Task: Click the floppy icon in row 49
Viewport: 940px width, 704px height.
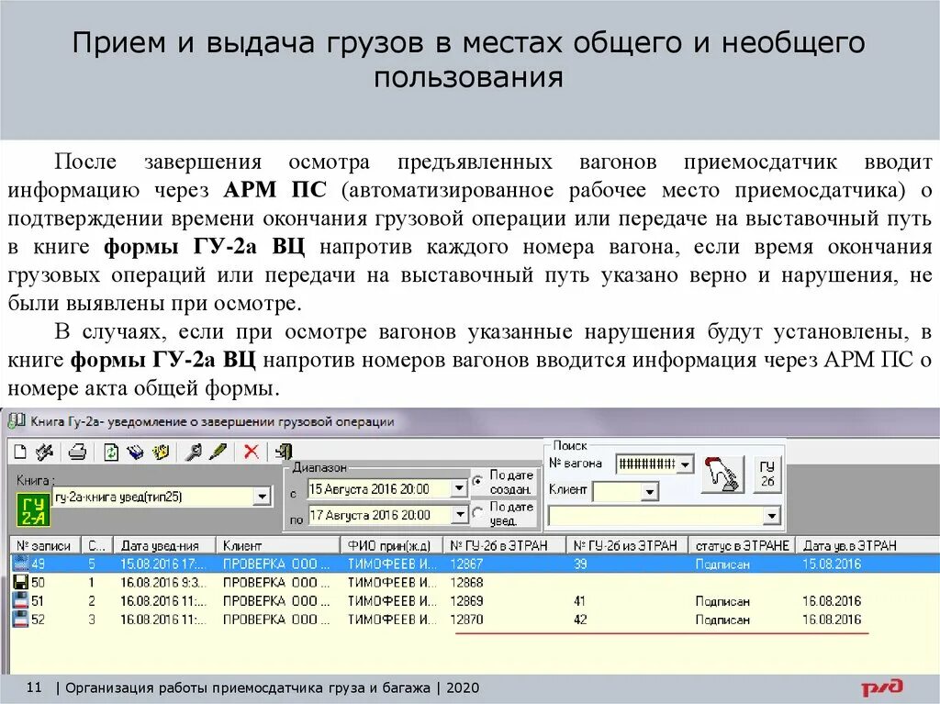Action: (x=21, y=564)
